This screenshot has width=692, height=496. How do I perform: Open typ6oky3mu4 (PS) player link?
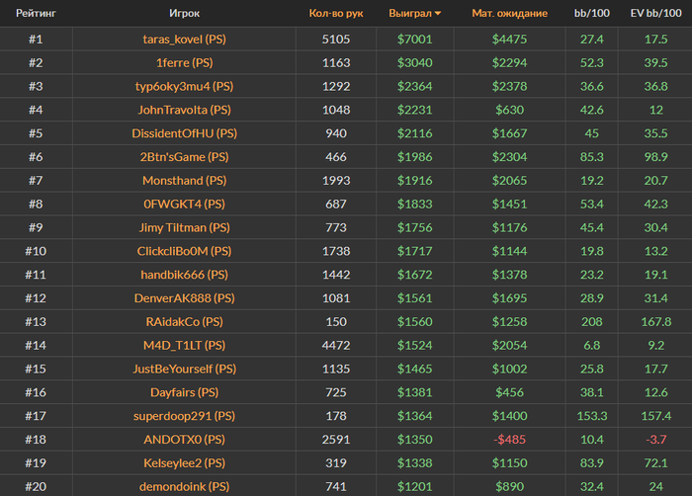[x=185, y=87]
